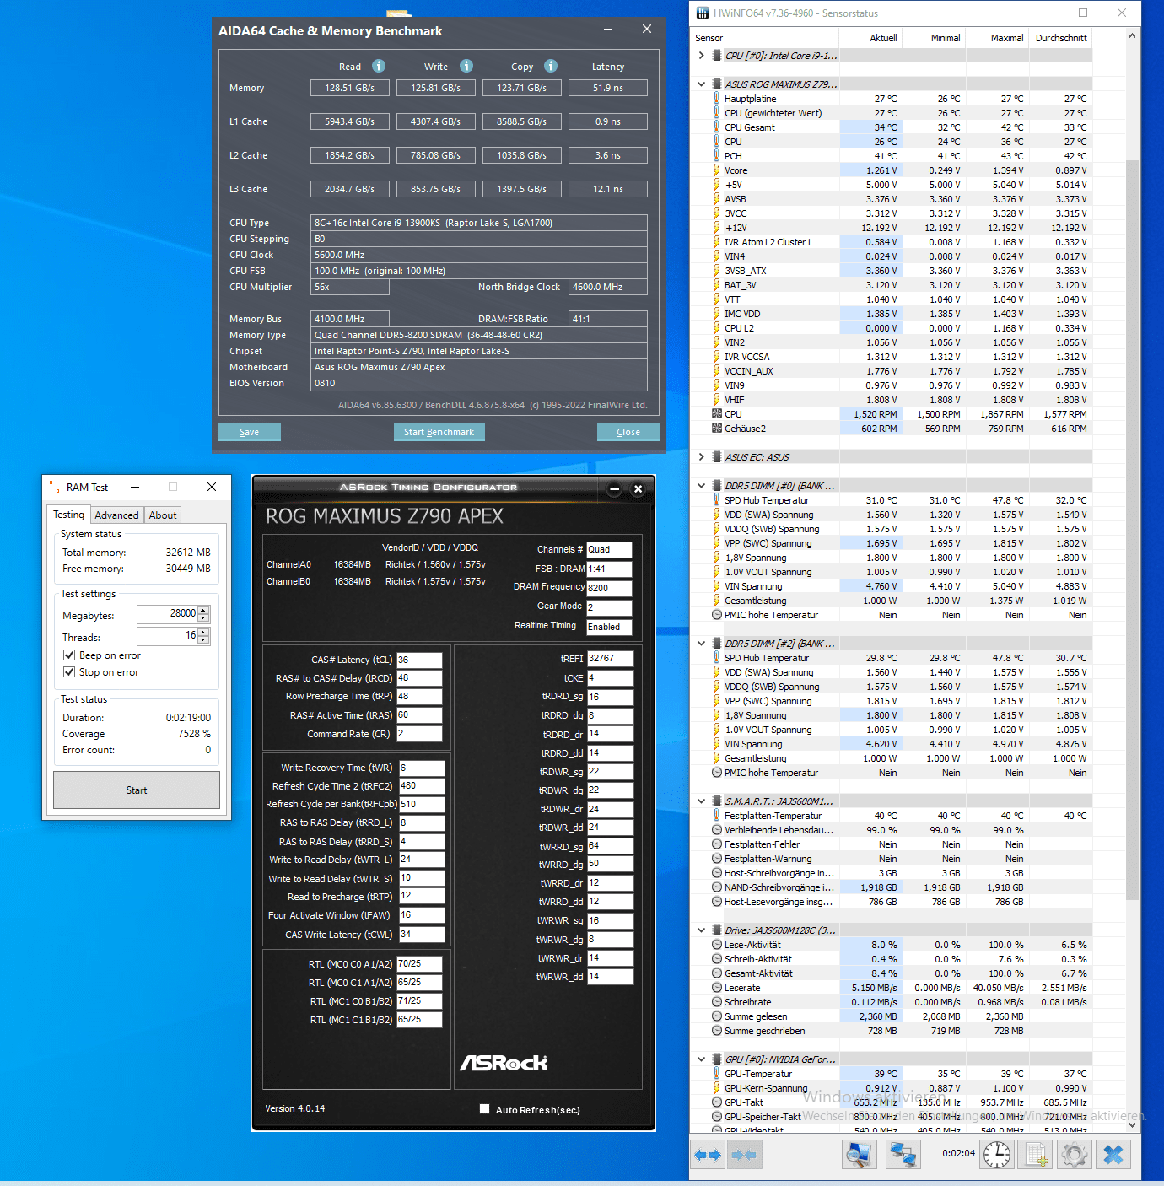This screenshot has height=1186, width=1164.
Task: Collapse the DDR5 DIMM [#2] sensor group
Action: (701, 644)
